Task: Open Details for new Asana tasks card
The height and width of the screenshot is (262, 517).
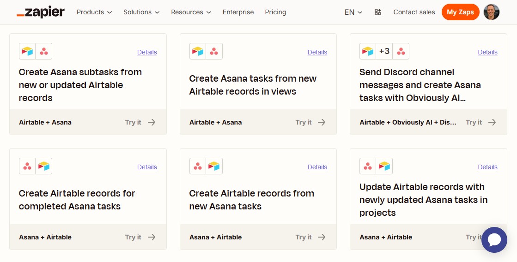Action: [x=317, y=167]
